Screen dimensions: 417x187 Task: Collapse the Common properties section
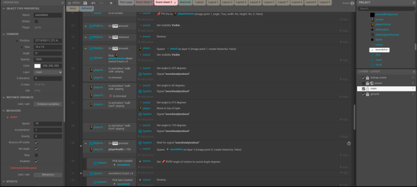pyautogui.click(x=4, y=34)
